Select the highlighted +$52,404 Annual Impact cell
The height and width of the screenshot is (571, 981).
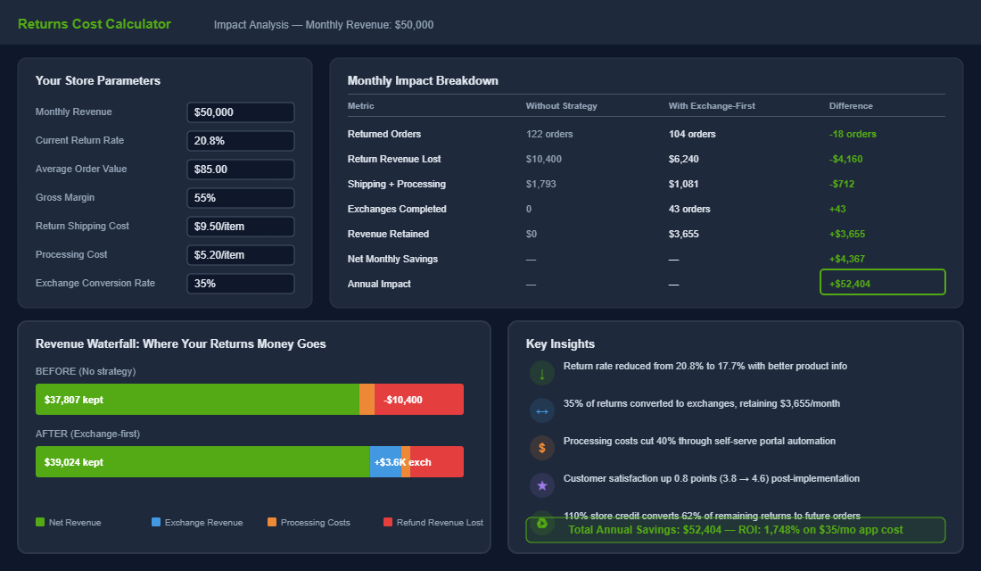click(882, 282)
